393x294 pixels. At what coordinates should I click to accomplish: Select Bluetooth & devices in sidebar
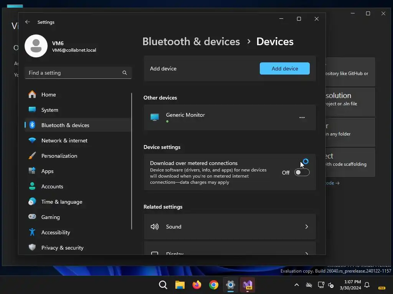pyautogui.click(x=78, y=125)
